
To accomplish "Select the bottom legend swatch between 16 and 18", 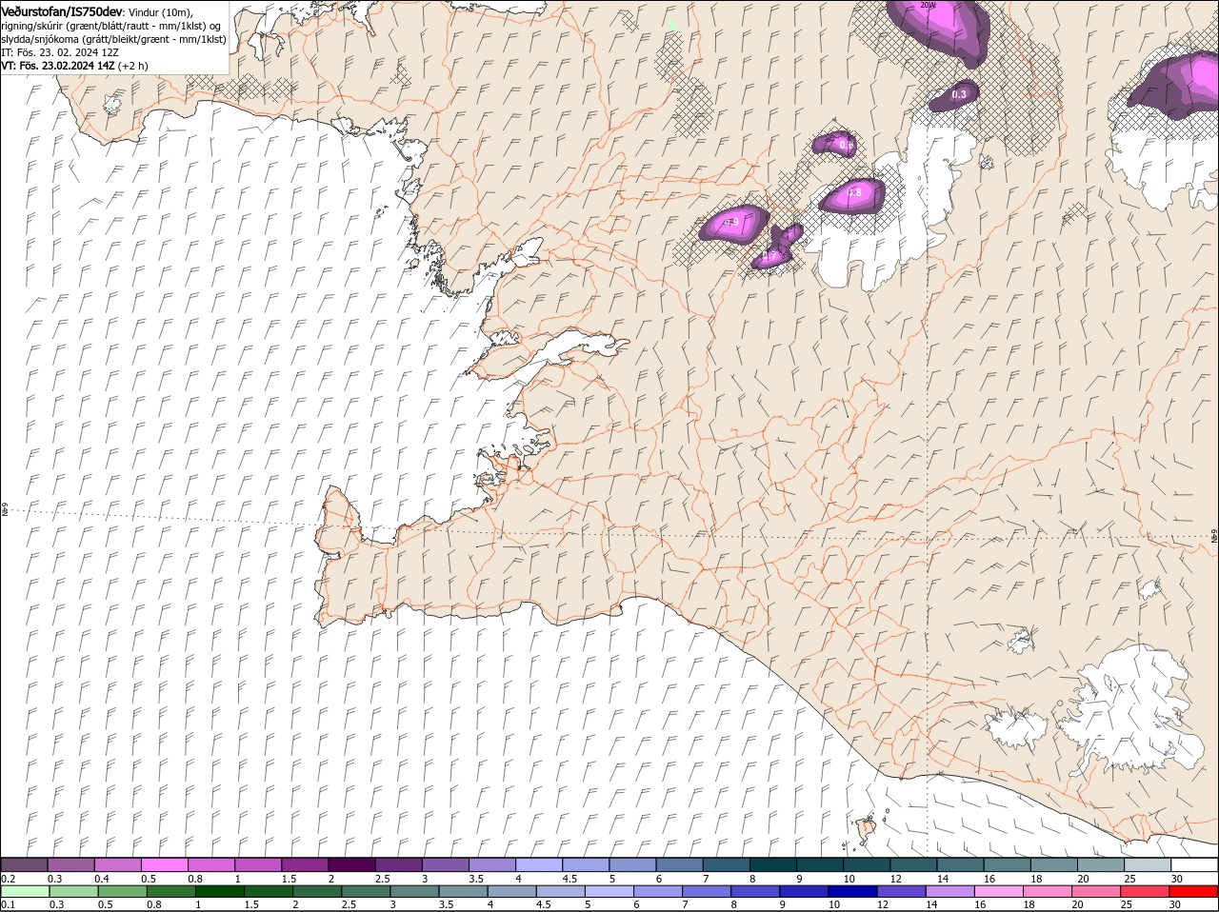I will (1001, 892).
